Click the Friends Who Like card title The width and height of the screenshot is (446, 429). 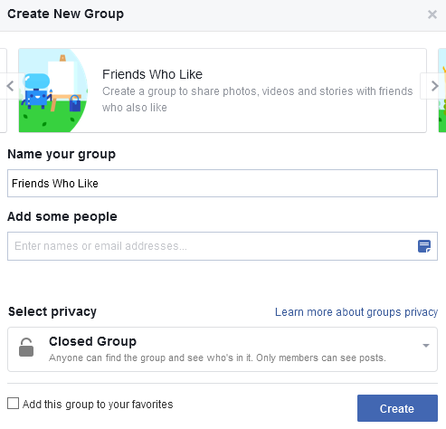[152, 74]
